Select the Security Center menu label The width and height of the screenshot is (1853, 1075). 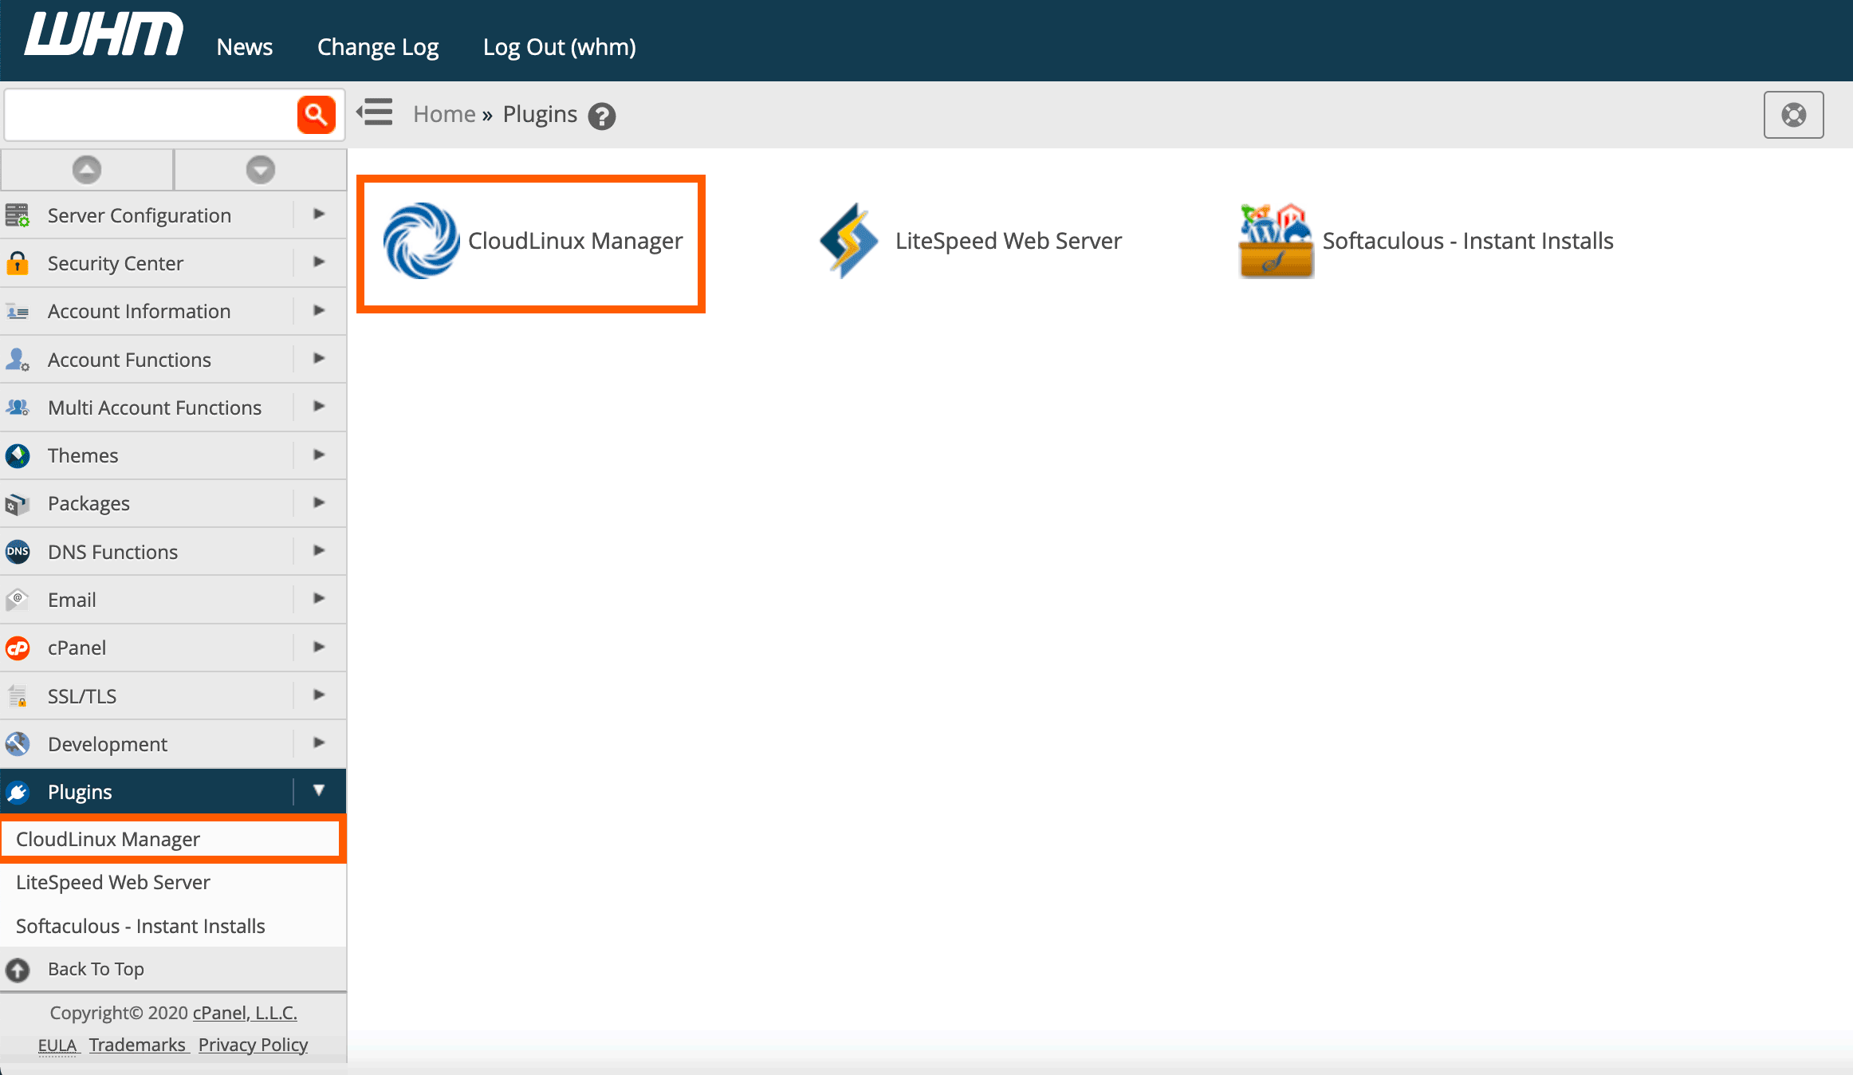116,263
